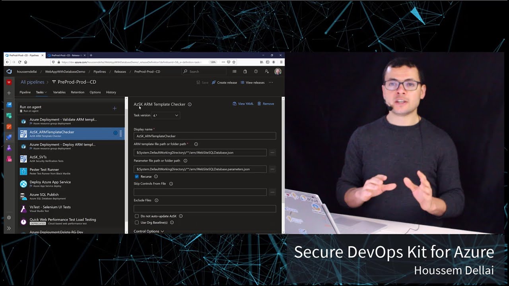Switch to the Variables tab

tap(59, 92)
